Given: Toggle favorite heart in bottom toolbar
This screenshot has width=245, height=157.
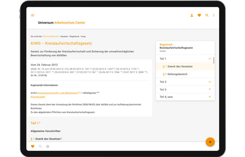Looking at the screenshot, I should click(x=33, y=147).
